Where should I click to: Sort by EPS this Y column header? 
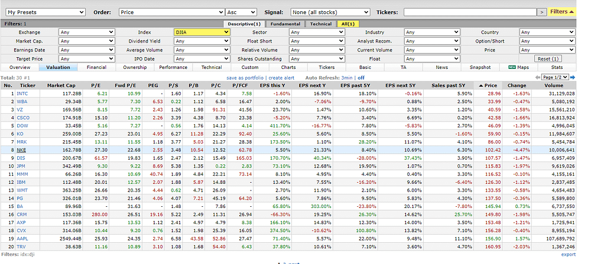click(272, 85)
